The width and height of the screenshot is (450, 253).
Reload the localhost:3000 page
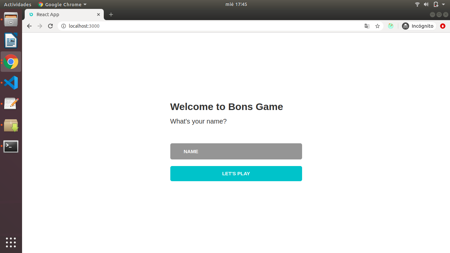pyautogui.click(x=50, y=26)
